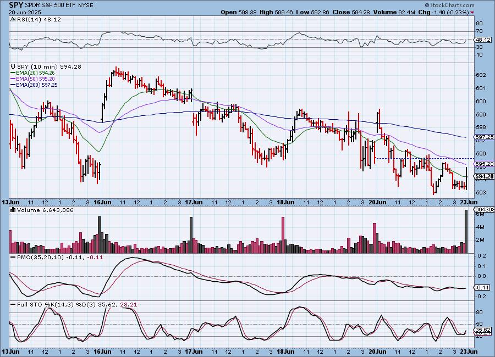
Task: Click the Close 594.28 header value
Action: pos(351,12)
